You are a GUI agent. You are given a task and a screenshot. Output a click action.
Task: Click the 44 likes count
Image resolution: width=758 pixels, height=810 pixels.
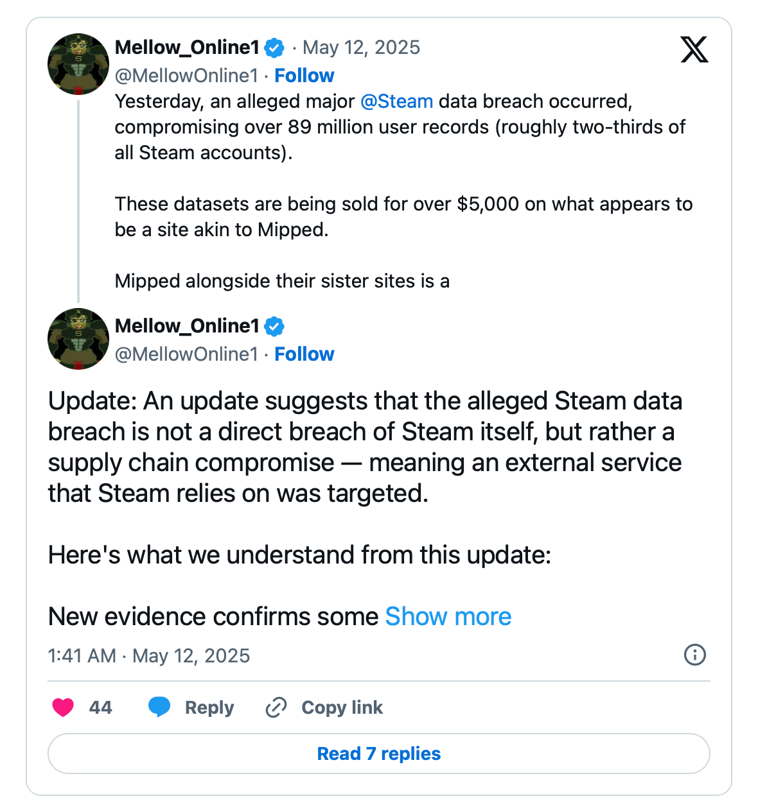pyautogui.click(x=100, y=707)
